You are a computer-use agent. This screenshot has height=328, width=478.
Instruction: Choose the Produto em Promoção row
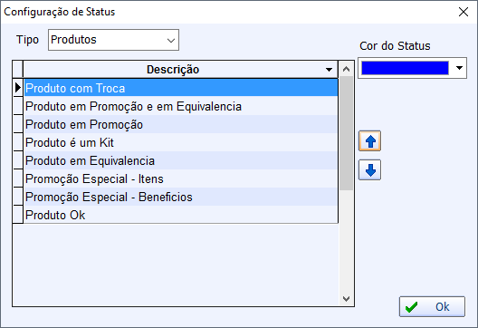181,124
